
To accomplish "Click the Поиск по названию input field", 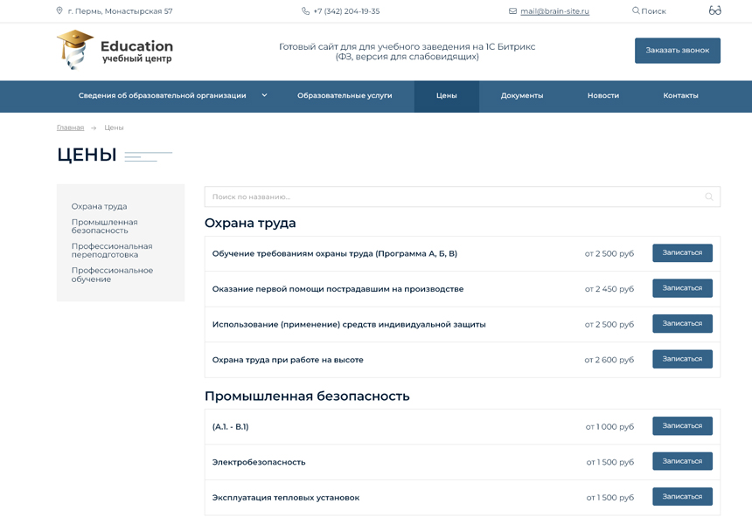I will [x=455, y=196].
